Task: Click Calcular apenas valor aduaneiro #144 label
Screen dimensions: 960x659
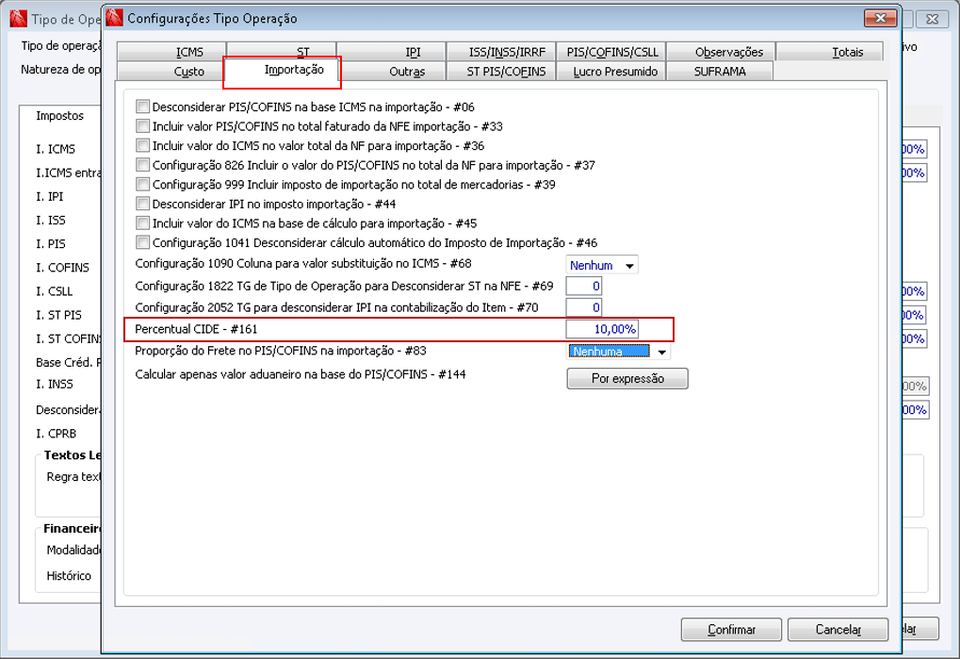Action: pos(300,374)
